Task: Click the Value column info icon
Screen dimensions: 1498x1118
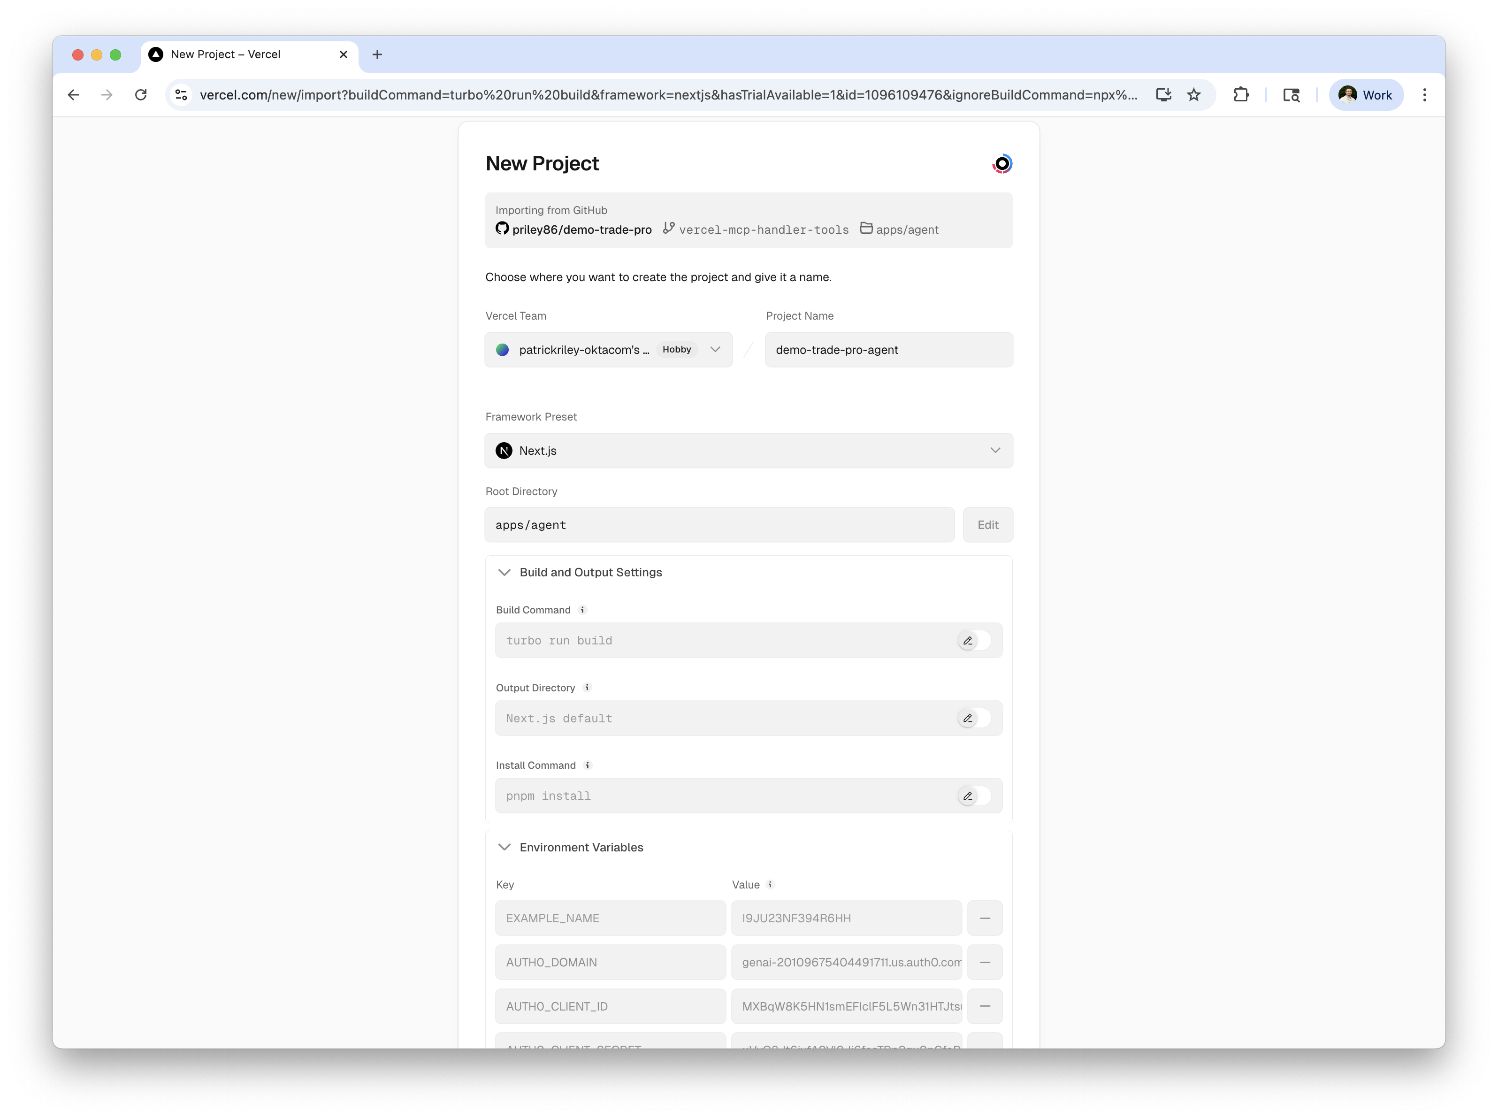Action: click(770, 885)
